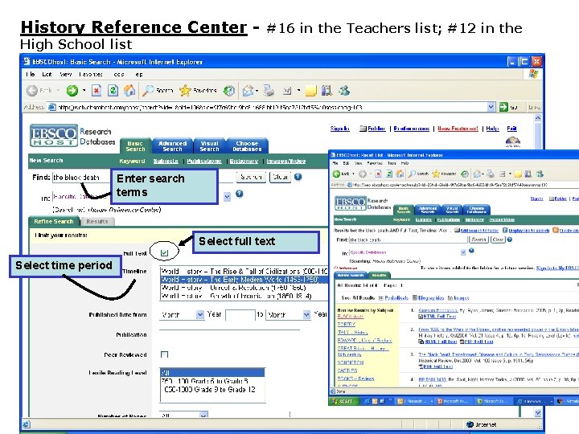Screen dimensions: 579x434
Task: Open the Published Date to Month dropdown
Action: pos(306,314)
